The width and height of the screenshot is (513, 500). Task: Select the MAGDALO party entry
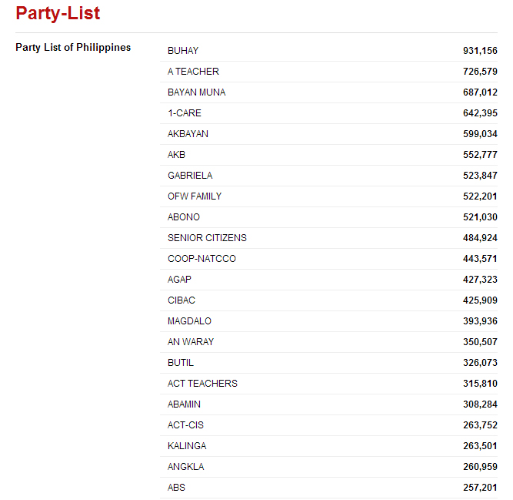tap(189, 321)
